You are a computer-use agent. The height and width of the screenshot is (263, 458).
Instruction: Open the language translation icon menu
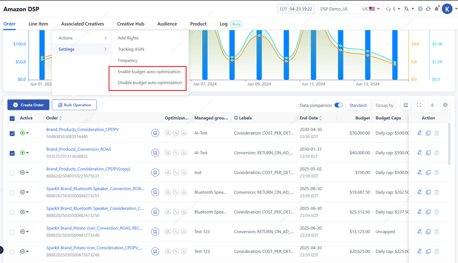coord(408,9)
